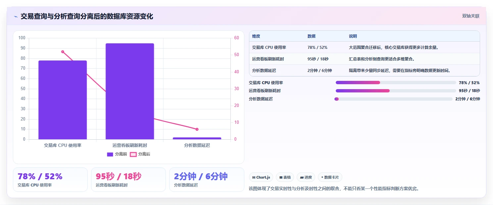Click description starting 汇总表和分析侧查询
Viewport: 493px width, 205px height.
click(x=382, y=59)
